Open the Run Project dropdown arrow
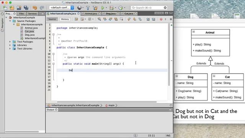The height and width of the screenshot is (138, 245). coord(106,8)
